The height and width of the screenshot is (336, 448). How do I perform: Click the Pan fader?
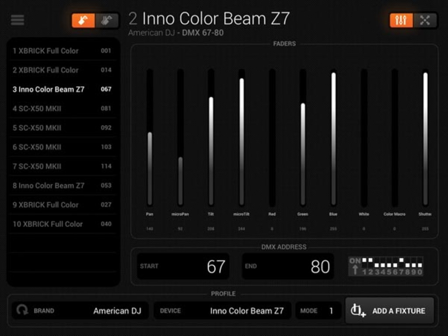tap(150, 168)
